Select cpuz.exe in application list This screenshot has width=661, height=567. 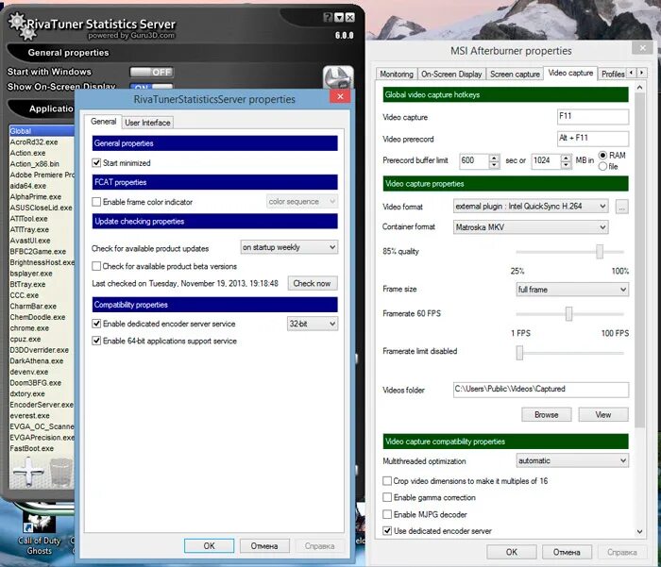click(x=42, y=339)
